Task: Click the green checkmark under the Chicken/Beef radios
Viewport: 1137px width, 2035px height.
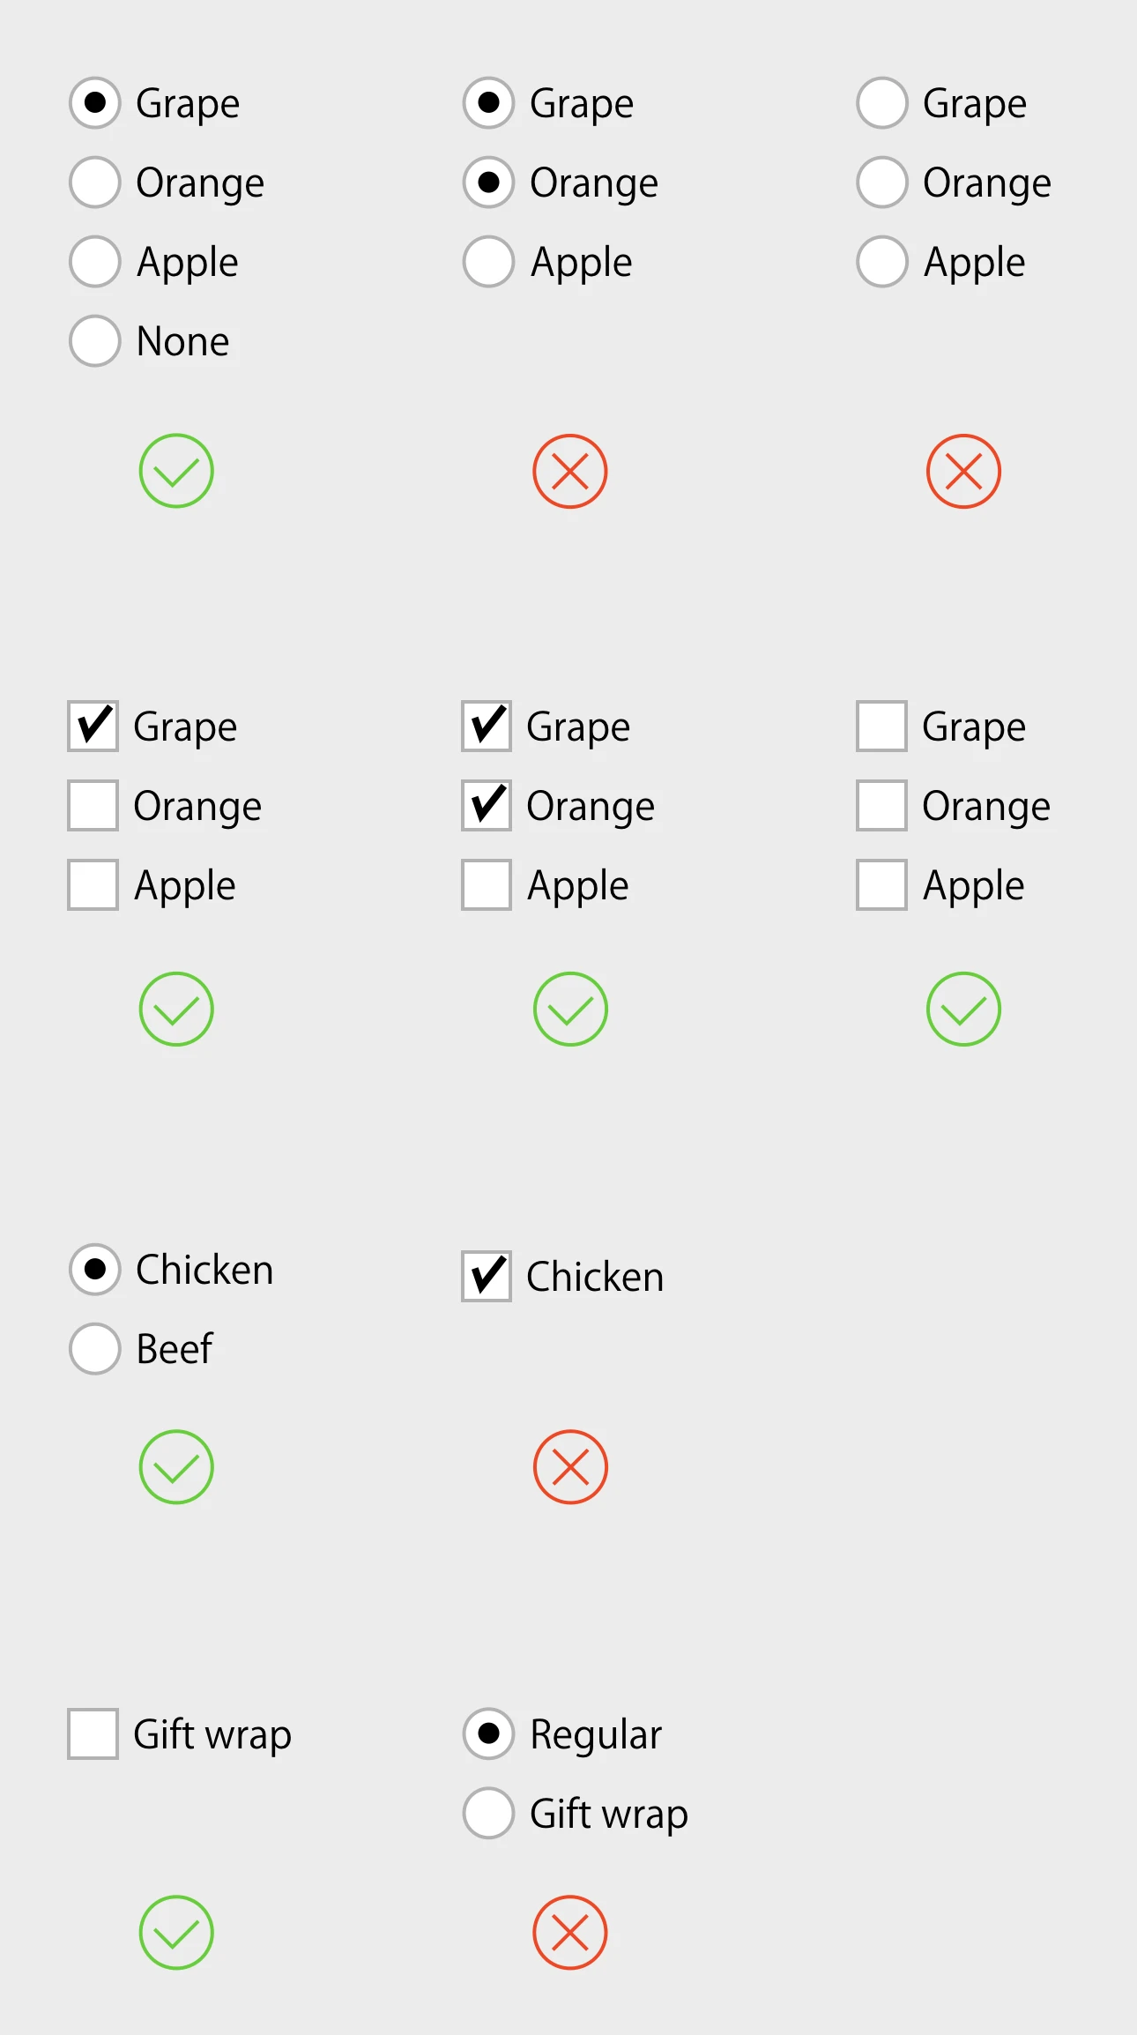Action: click(x=176, y=1467)
